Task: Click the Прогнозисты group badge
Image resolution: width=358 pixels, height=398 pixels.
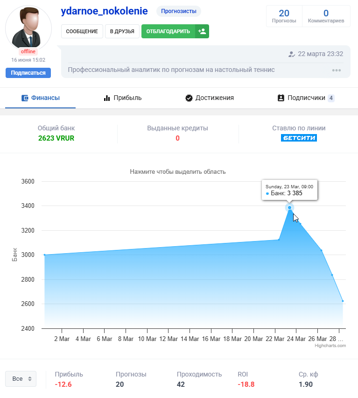Action: click(178, 11)
